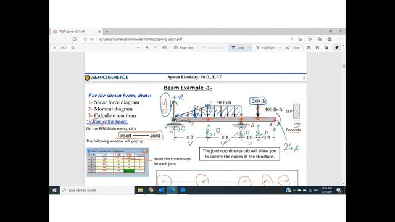Open a new browser tab

(x=107, y=31)
